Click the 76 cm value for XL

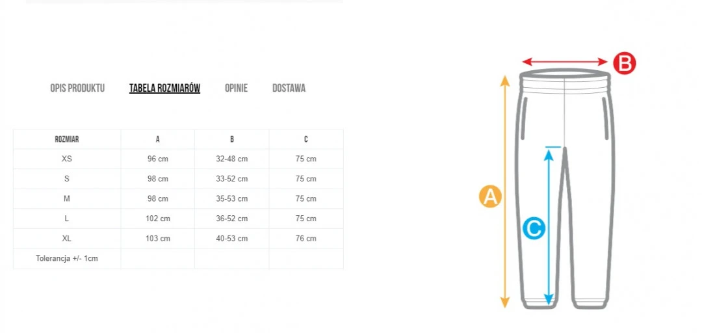pyautogui.click(x=306, y=239)
